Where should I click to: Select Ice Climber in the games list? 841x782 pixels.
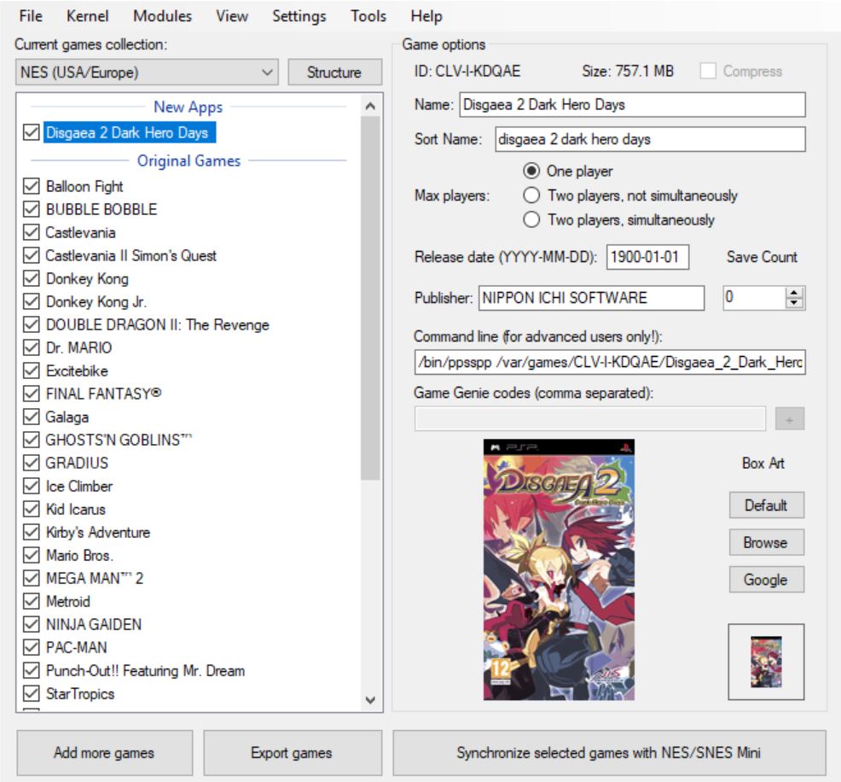click(x=79, y=487)
